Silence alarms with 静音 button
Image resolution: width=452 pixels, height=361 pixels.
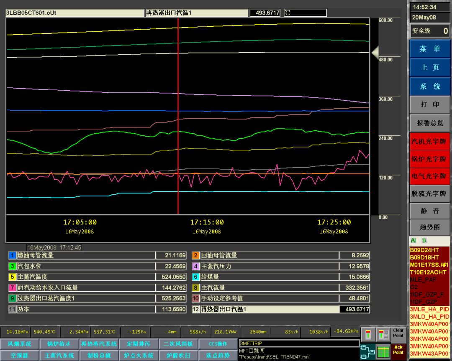429,211
